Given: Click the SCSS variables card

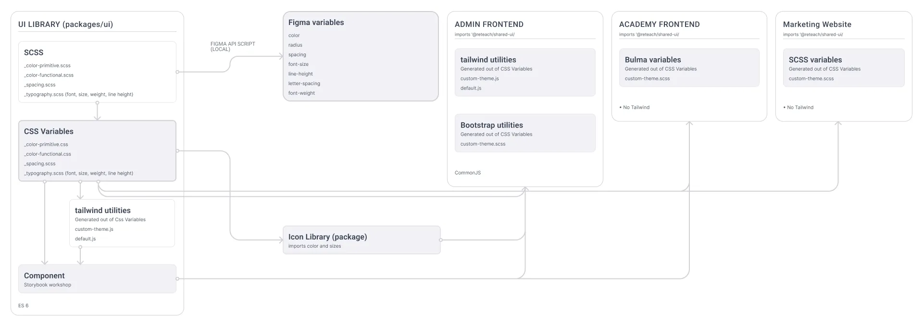Looking at the screenshot, I should point(843,68).
